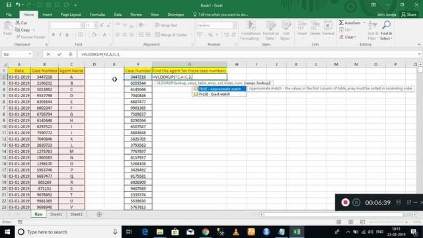Open Chrome from the taskbar

pos(206,232)
